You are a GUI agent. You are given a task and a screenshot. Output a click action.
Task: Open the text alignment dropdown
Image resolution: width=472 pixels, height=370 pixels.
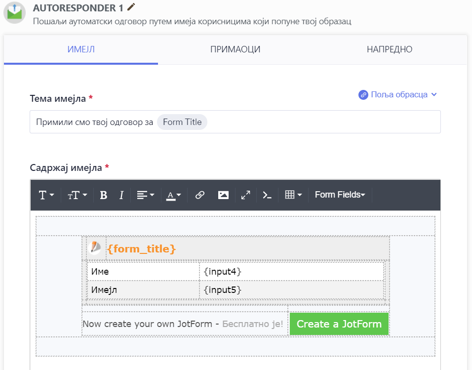point(145,195)
